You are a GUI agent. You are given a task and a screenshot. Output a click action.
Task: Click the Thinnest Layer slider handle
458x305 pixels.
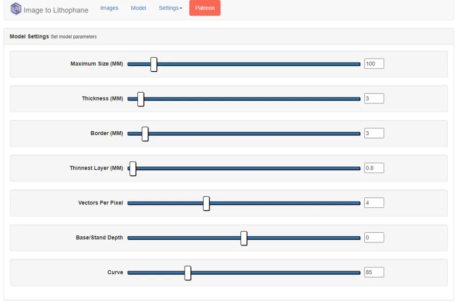click(x=133, y=168)
